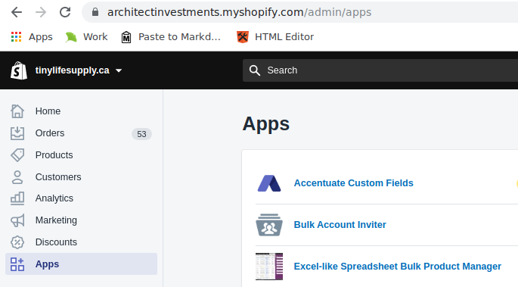Expand the tinylifesupply.ca store switcher dropdown
518x287 pixels.
pos(79,70)
